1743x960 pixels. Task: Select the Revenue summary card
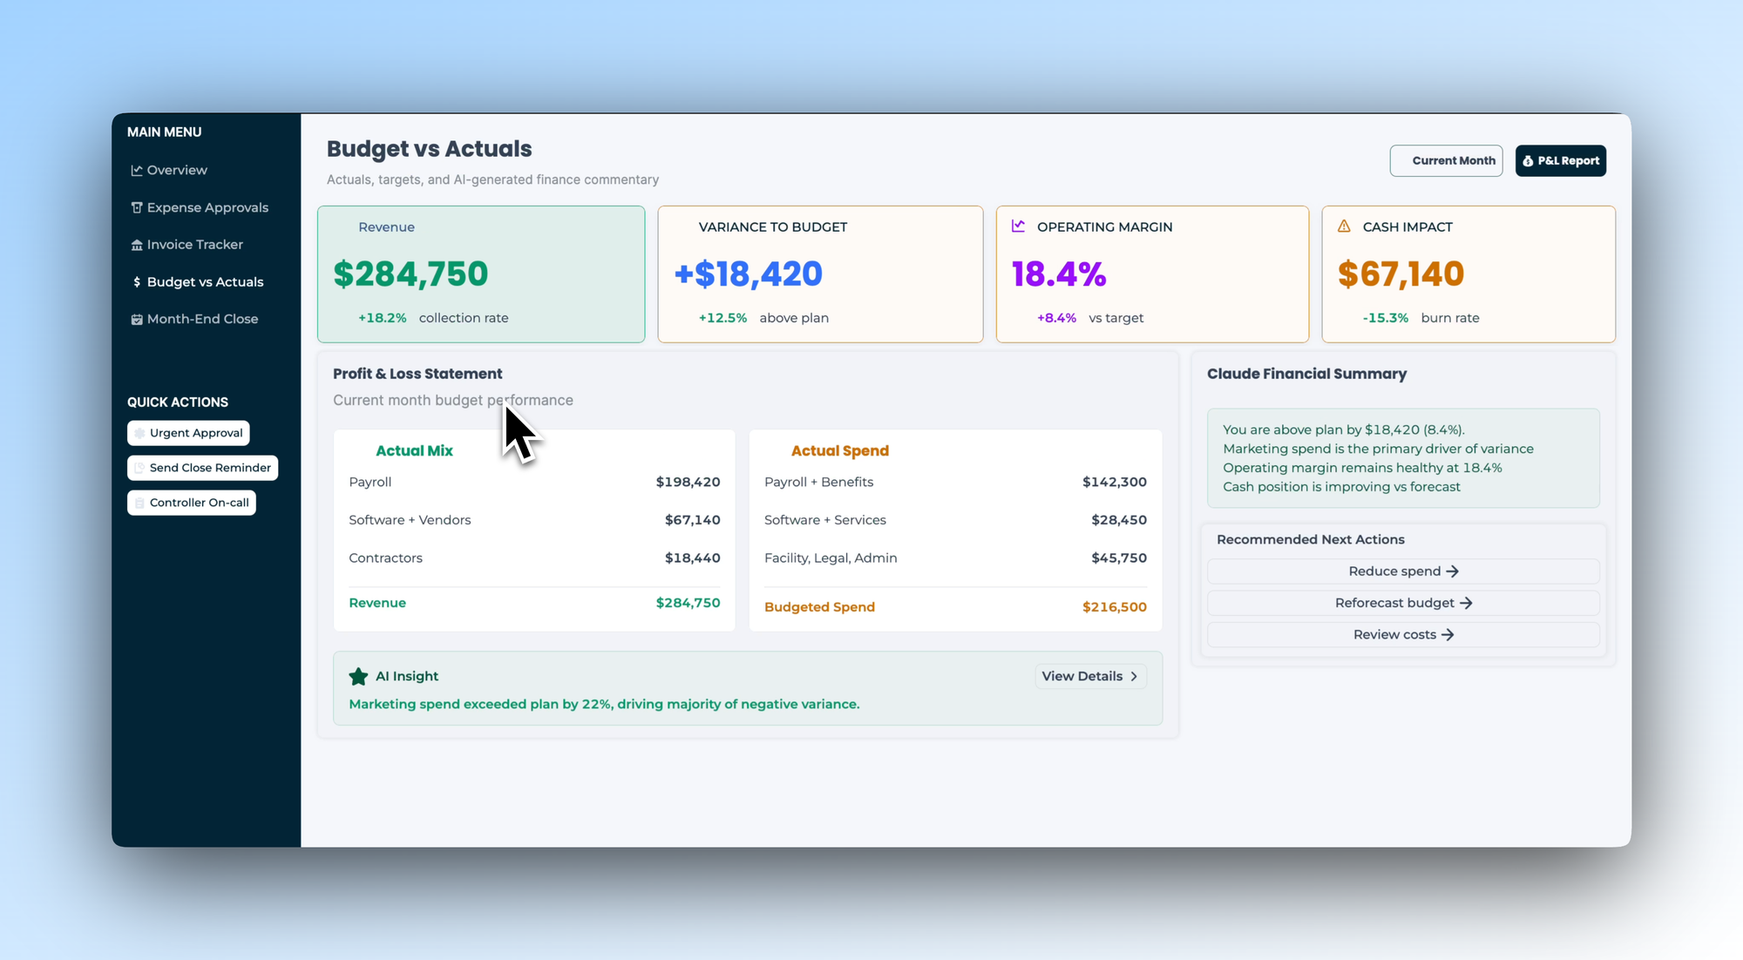click(x=481, y=274)
